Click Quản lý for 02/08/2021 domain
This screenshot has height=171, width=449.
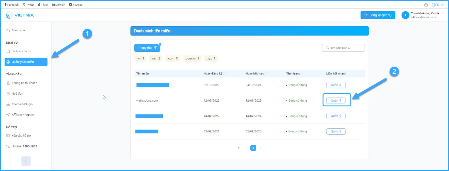click(336, 132)
